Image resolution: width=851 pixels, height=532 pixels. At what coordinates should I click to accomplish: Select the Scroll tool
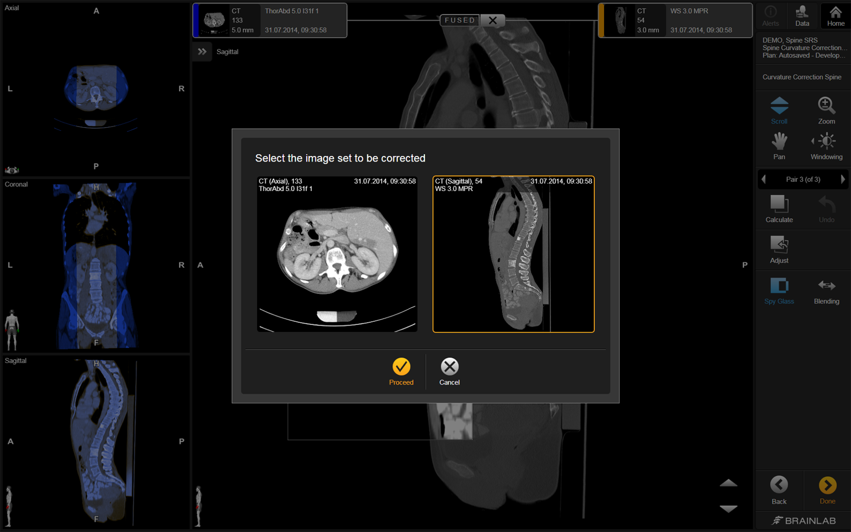pos(779,110)
